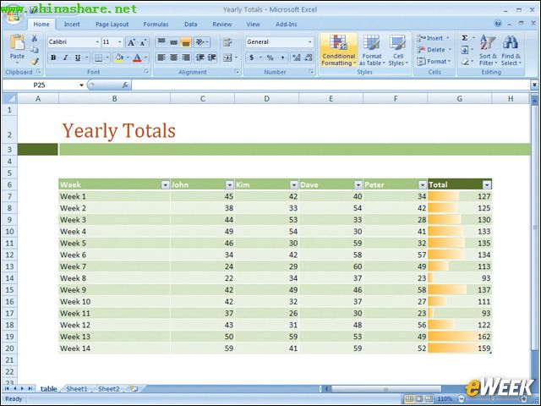Click Merge and Center icon
This screenshot has width=541, height=406.
tap(227, 58)
